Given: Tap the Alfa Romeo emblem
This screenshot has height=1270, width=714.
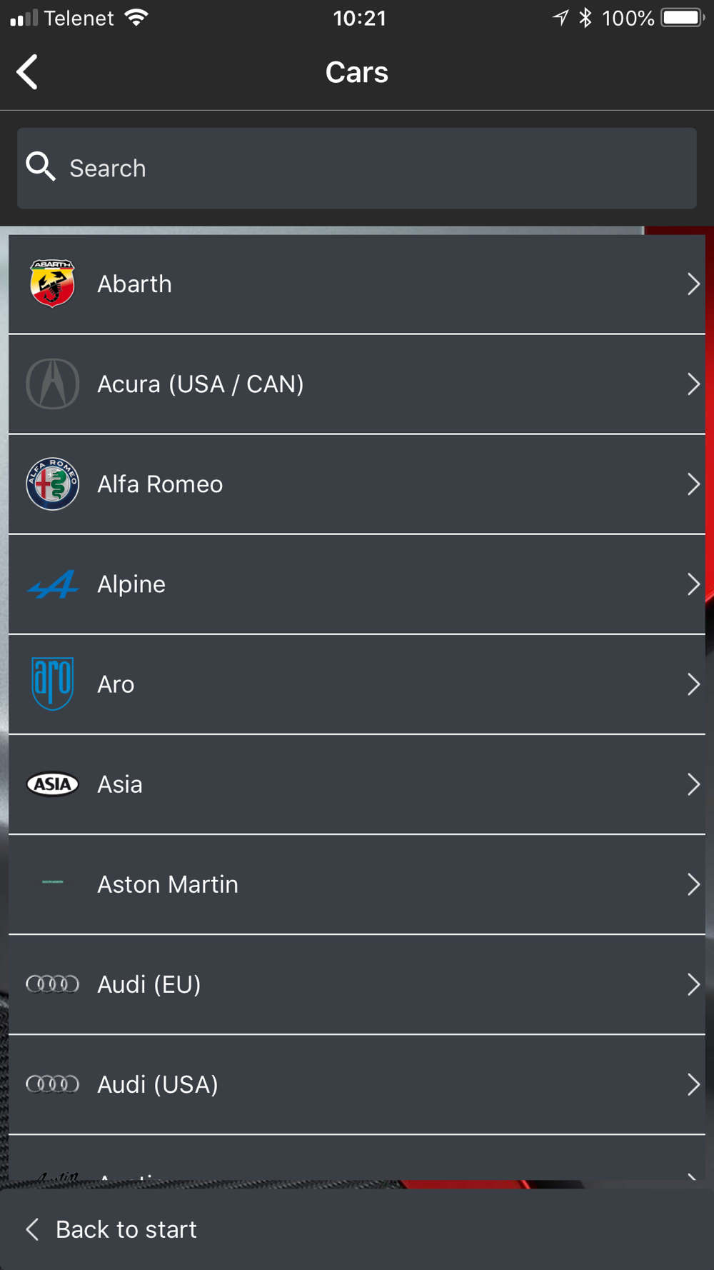Looking at the screenshot, I should 52,484.
